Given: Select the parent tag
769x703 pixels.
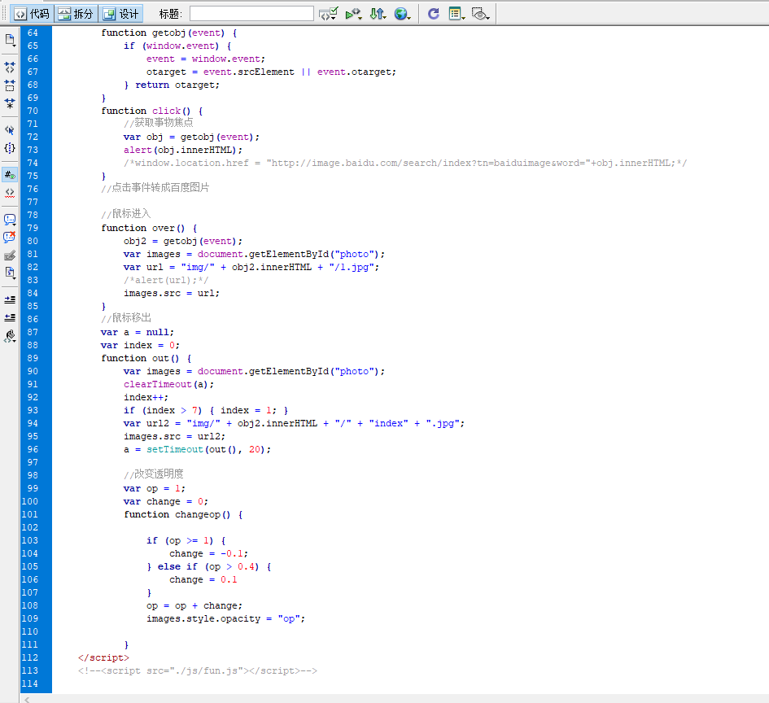Looking at the screenshot, I should [10, 130].
